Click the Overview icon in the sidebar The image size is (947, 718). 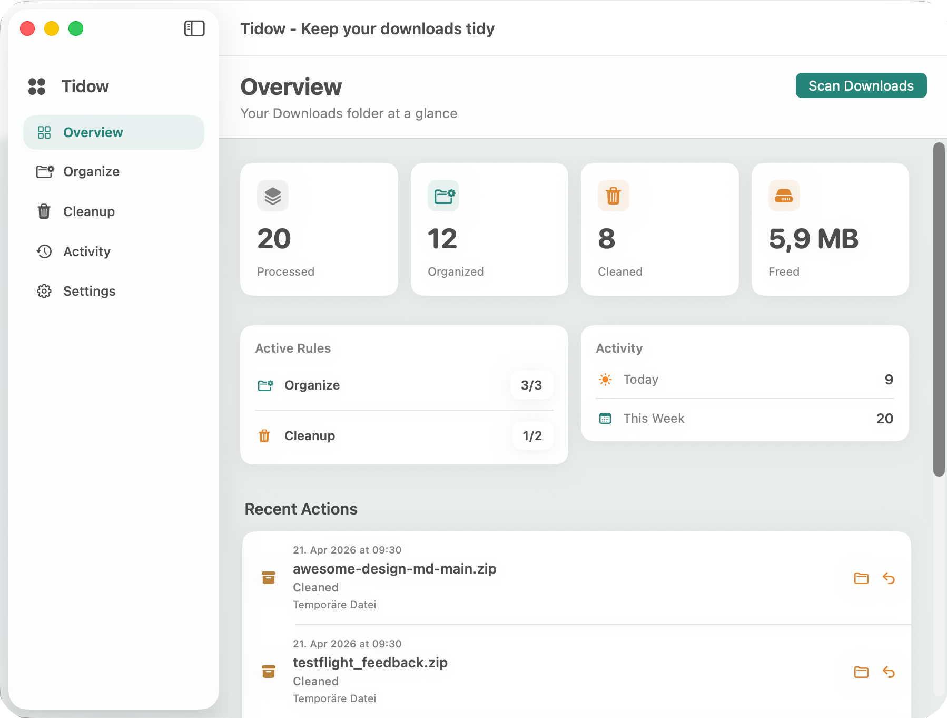(44, 132)
